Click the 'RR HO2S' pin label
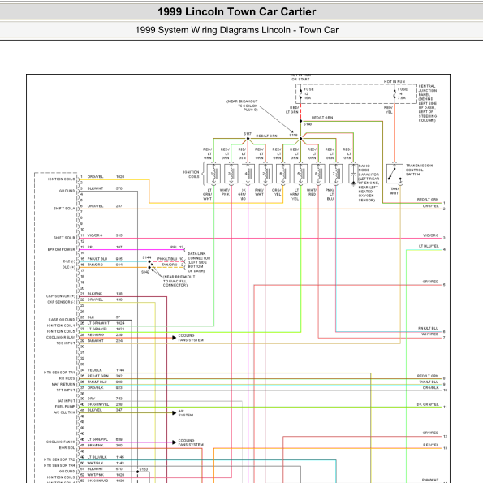The height and width of the screenshot is (483, 483). (67, 378)
